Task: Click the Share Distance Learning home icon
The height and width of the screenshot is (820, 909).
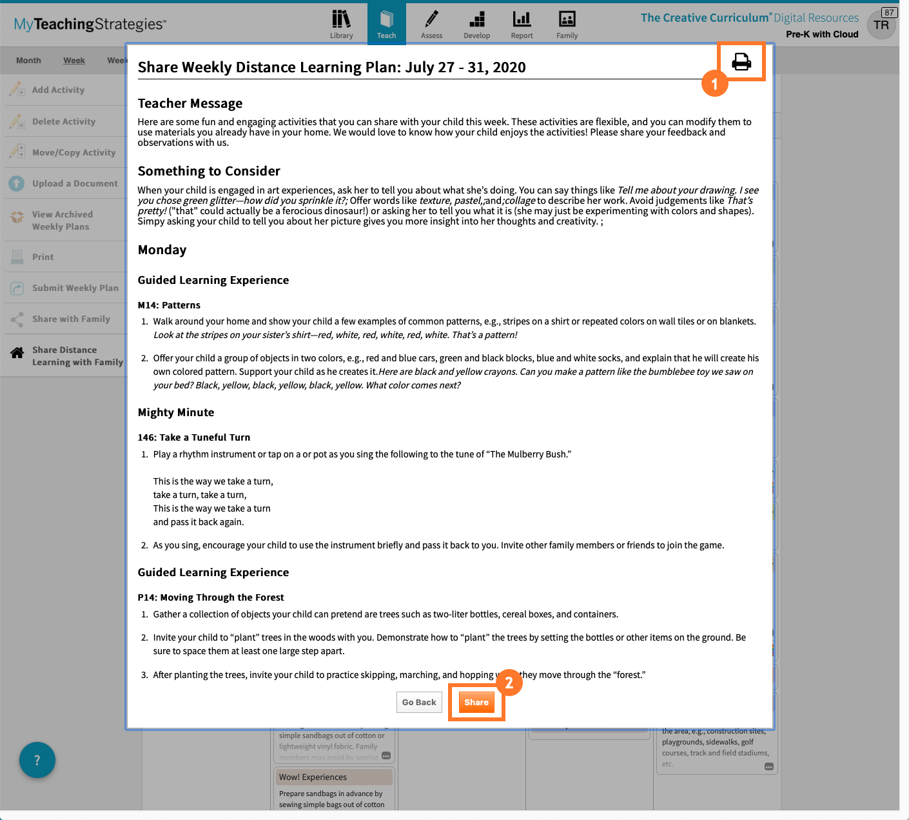Action: (x=17, y=353)
